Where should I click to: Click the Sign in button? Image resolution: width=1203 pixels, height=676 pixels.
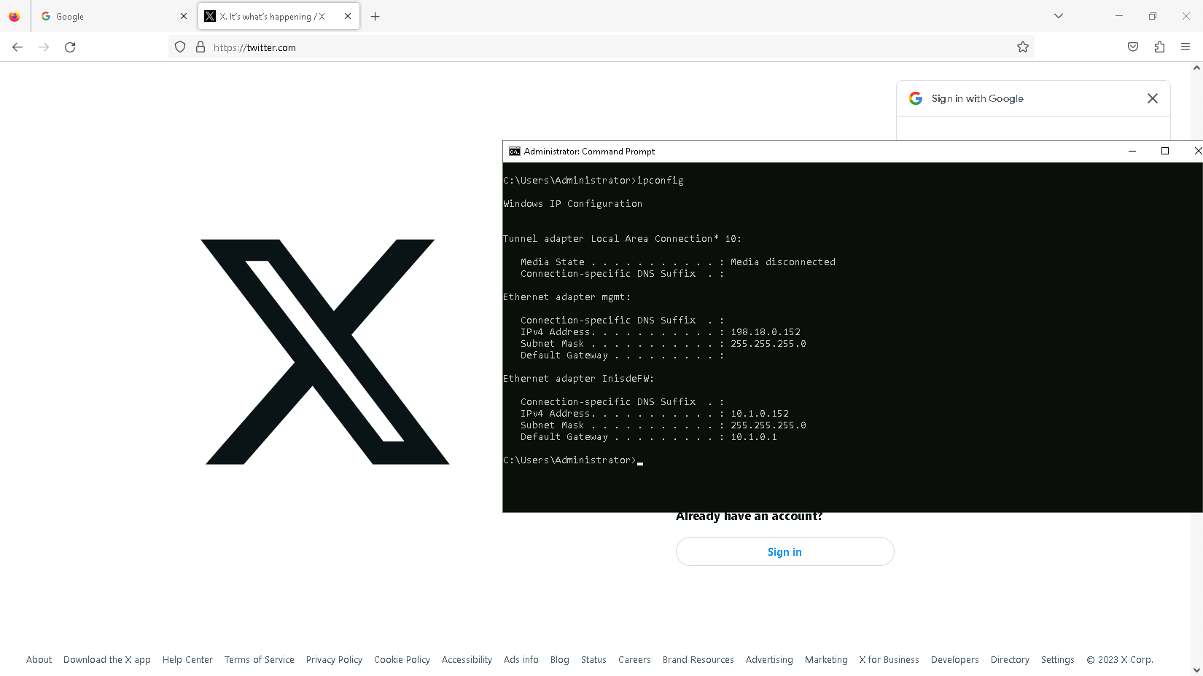point(785,552)
